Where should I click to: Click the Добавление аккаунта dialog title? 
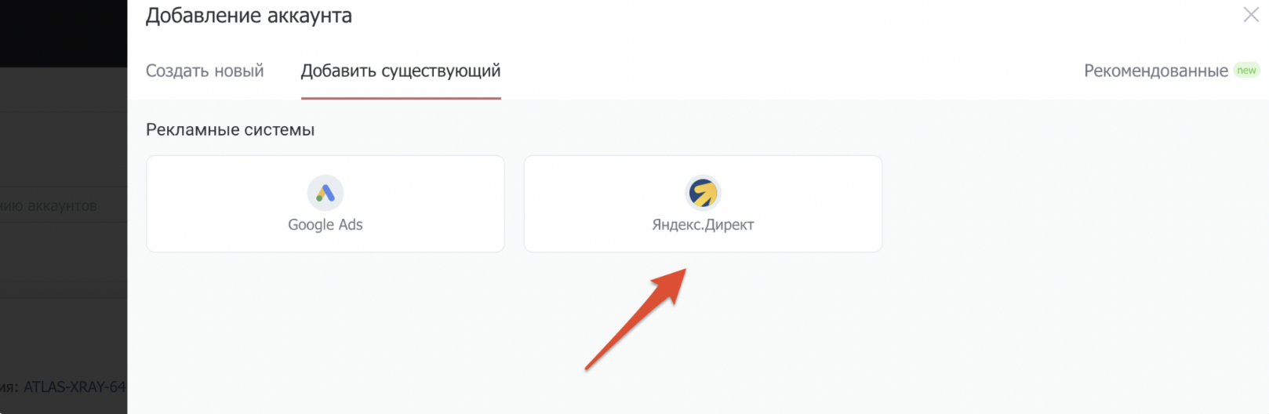coord(249,16)
